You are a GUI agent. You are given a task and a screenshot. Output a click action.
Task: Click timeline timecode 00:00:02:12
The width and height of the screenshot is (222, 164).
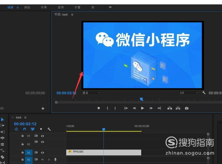tap(25, 124)
